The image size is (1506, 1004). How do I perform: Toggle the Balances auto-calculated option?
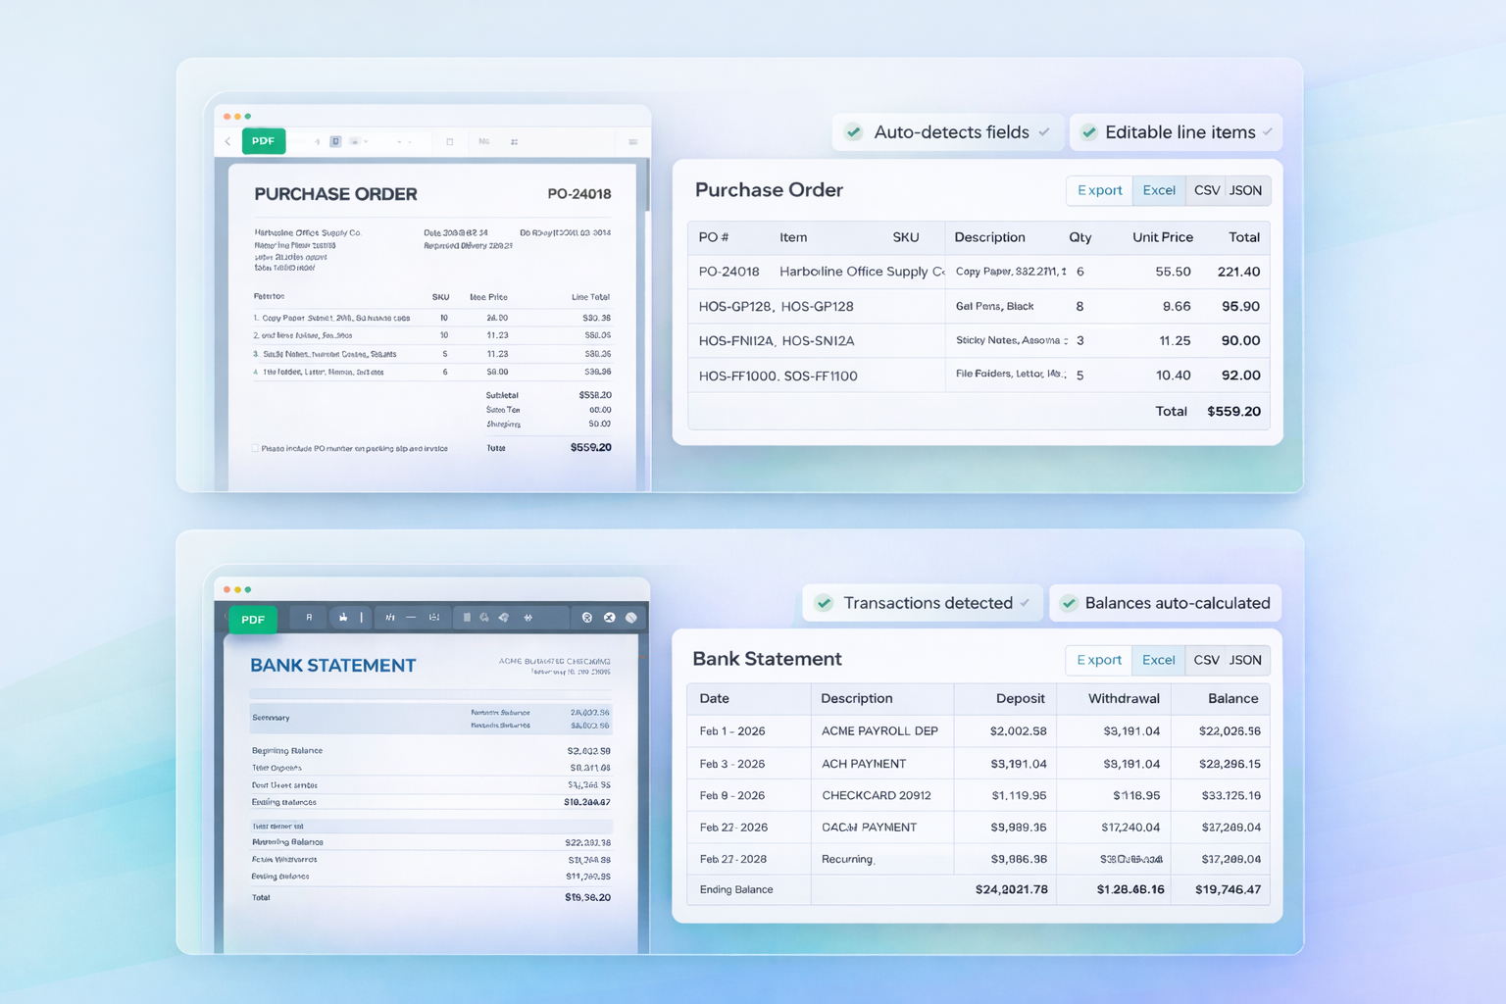click(1069, 603)
